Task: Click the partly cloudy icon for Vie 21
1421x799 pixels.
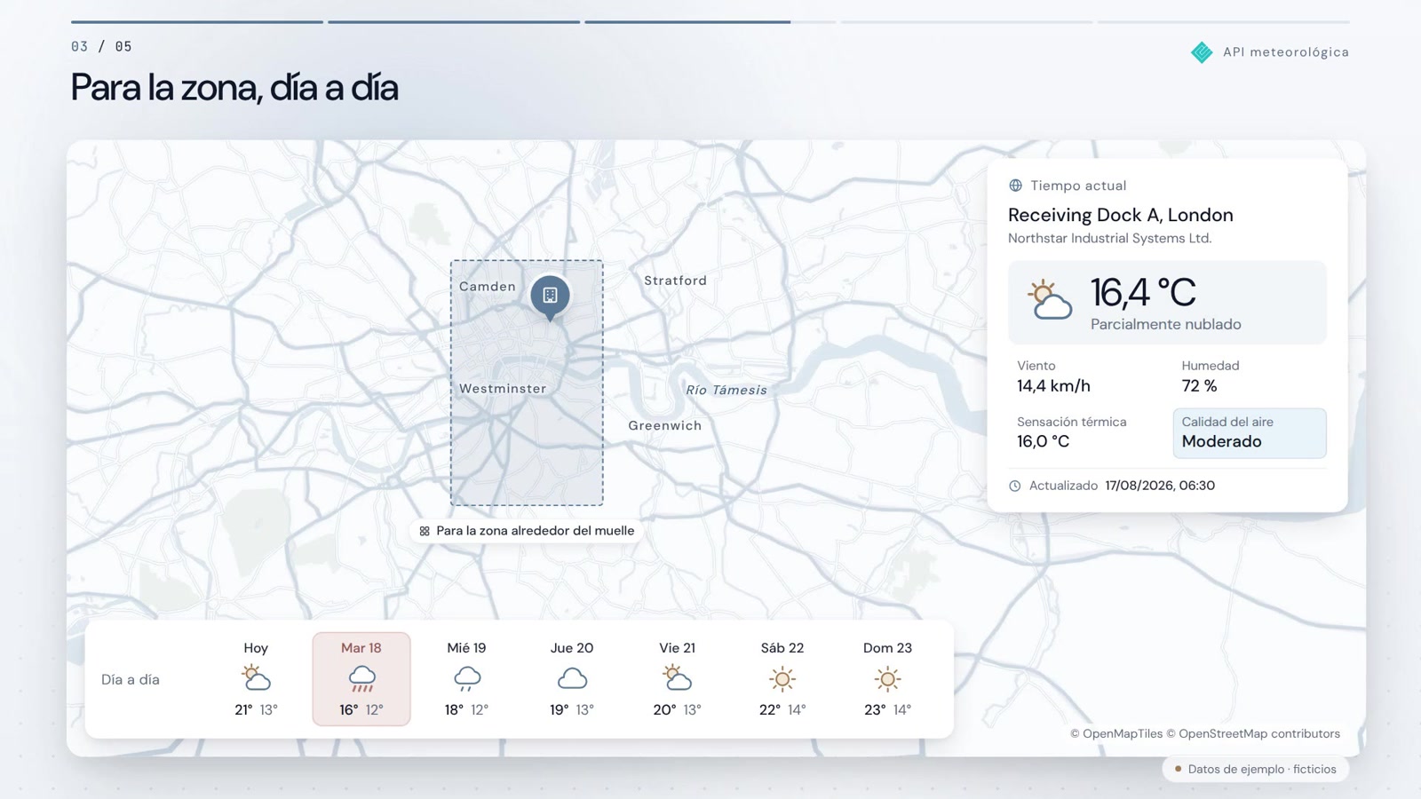Action: pyautogui.click(x=678, y=678)
